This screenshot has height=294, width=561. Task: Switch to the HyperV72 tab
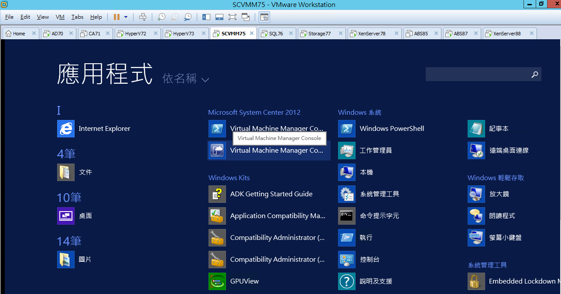pyautogui.click(x=137, y=34)
